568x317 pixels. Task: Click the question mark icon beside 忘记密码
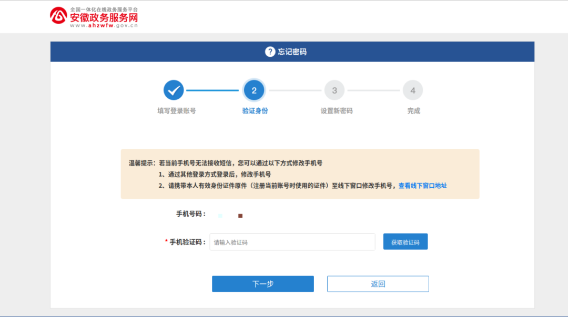269,51
